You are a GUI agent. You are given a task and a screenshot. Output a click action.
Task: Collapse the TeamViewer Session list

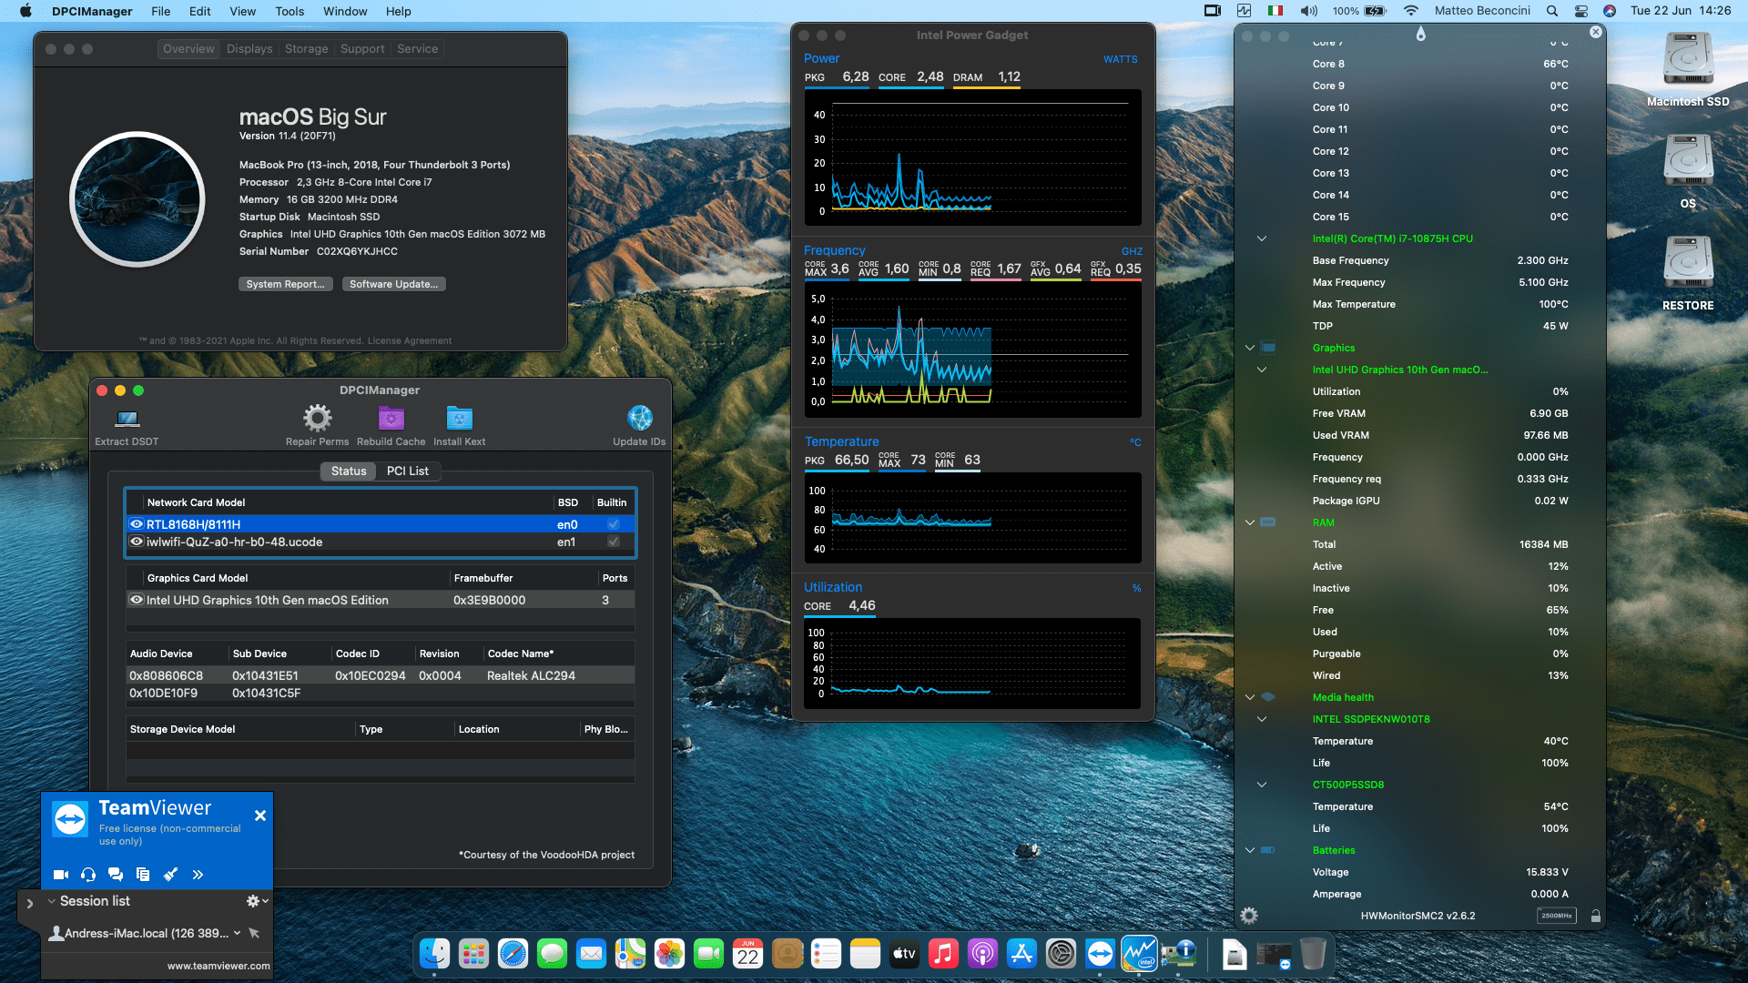(52, 901)
